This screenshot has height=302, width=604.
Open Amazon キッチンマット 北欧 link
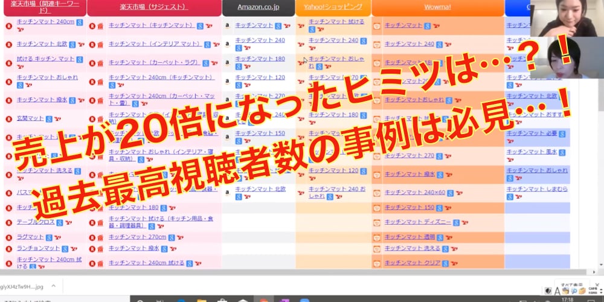pos(260,189)
